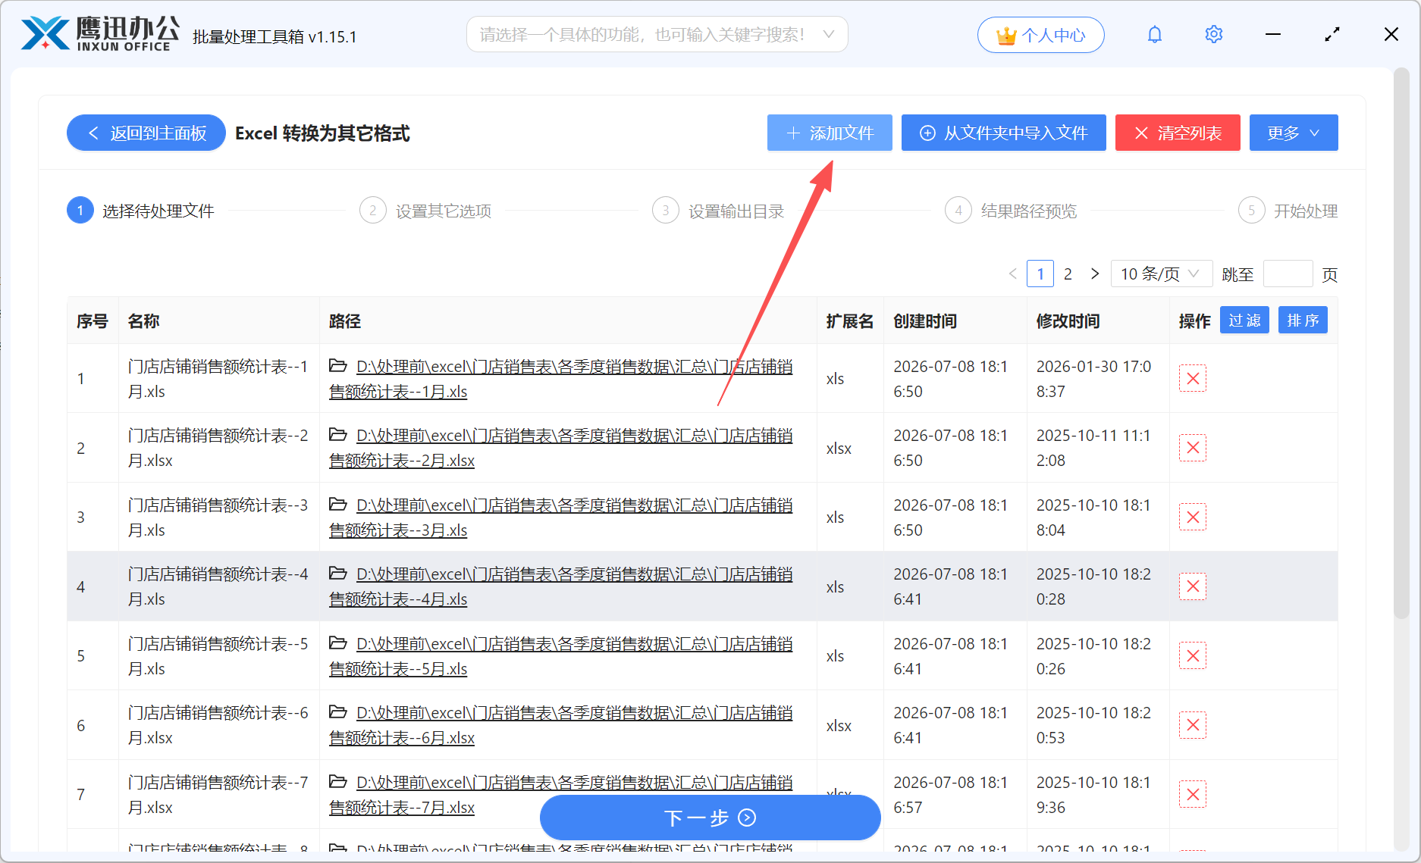Delete row 6 (6月.xlsx) with red X
The width and height of the screenshot is (1421, 863).
click(x=1192, y=725)
